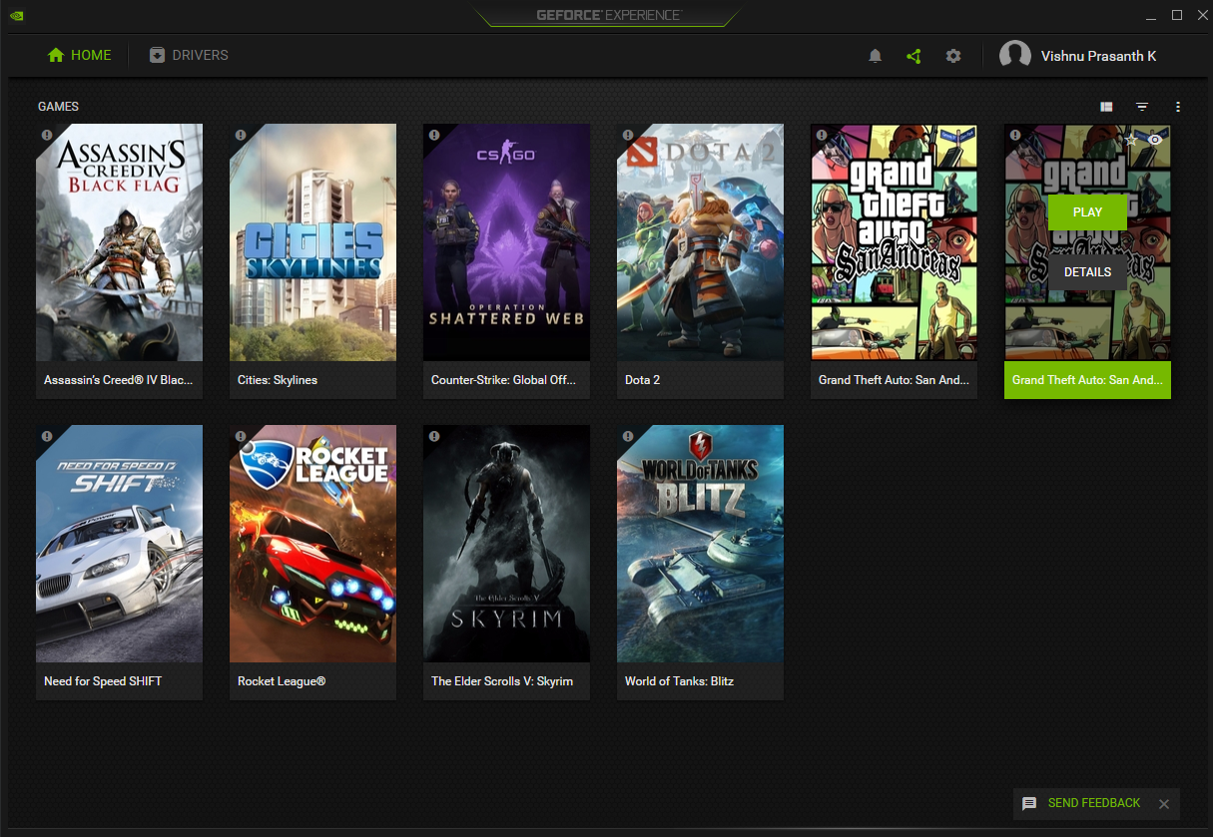Select the Dota 2 cover art
1213x837 pixels.
tap(700, 242)
